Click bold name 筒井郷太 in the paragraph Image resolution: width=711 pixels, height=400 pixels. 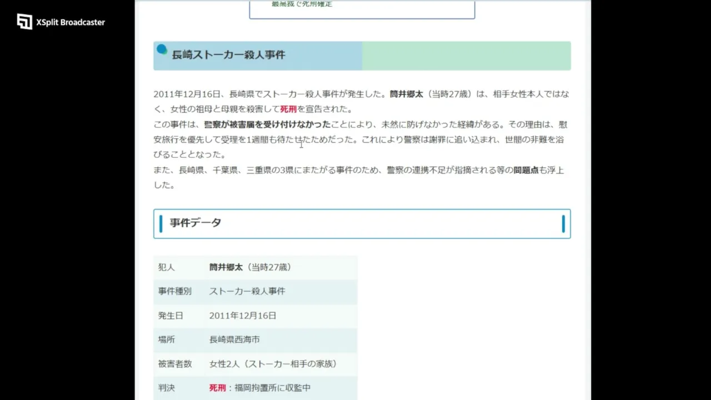click(406, 94)
